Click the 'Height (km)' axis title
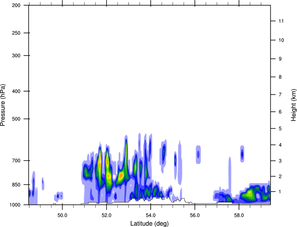 tap(294, 105)
